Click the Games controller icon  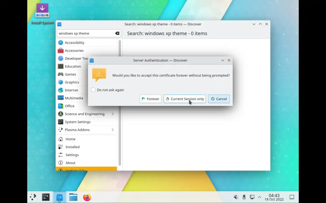pos(61,74)
